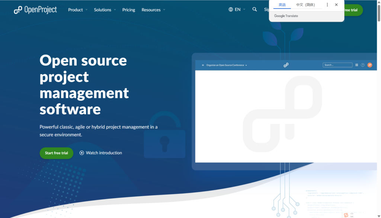This screenshot has width=381, height=218.
Task: Open the Pricing page
Action: (x=128, y=10)
